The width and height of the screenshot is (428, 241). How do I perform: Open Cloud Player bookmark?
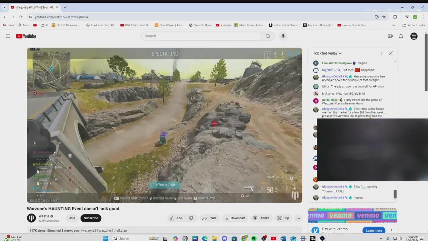[x=170, y=25]
